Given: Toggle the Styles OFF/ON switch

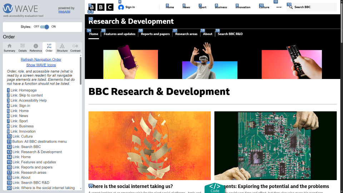Looking at the screenshot, I should coord(44,27).
